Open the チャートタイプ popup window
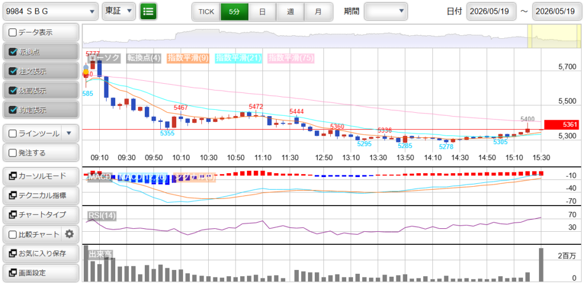Viewport: 584px width, 283px height. 41,215
